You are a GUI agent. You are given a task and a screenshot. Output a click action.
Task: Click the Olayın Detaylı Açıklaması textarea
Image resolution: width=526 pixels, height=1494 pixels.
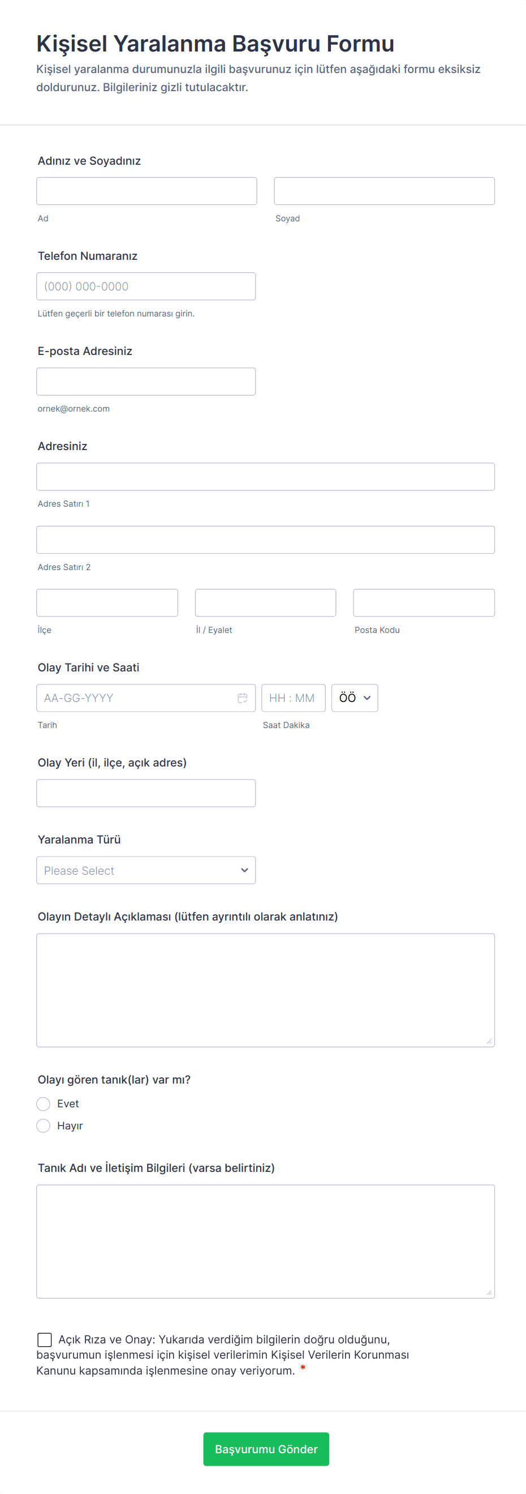(265, 990)
